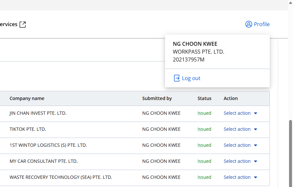
Task: Click the 202137957M number in profile popup
Action: pos(189,59)
